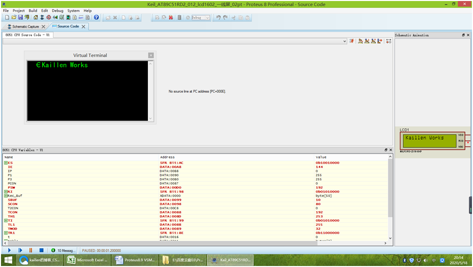
Task: Click the LCD1 display in Schematic Animation
Action: tap(430, 140)
